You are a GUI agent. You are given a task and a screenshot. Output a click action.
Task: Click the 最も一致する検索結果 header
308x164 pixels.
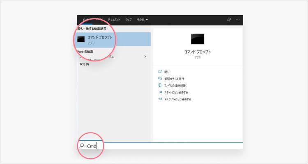click(92, 29)
